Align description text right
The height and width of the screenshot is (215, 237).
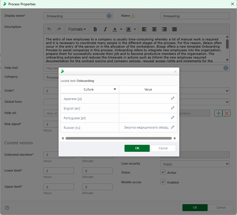pyautogui.click(x=164, y=29)
